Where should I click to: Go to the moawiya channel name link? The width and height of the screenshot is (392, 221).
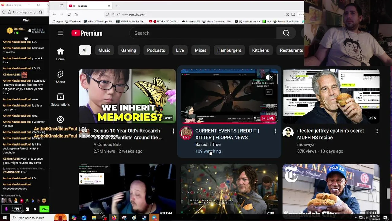point(306,145)
